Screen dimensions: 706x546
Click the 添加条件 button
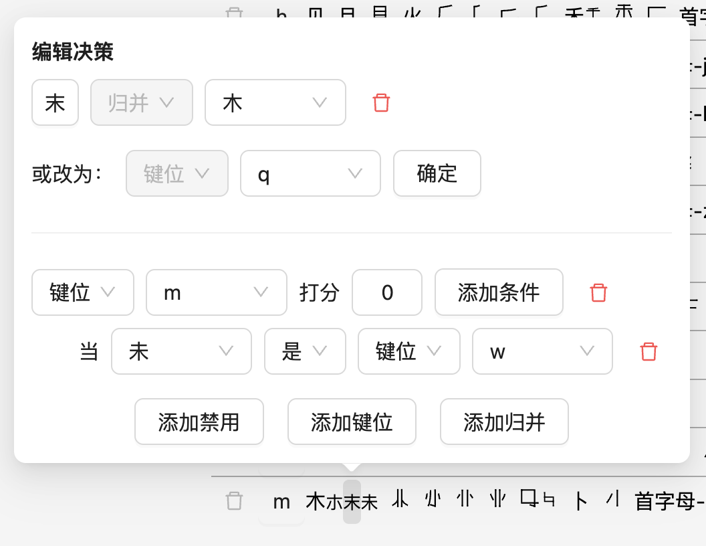tap(499, 292)
